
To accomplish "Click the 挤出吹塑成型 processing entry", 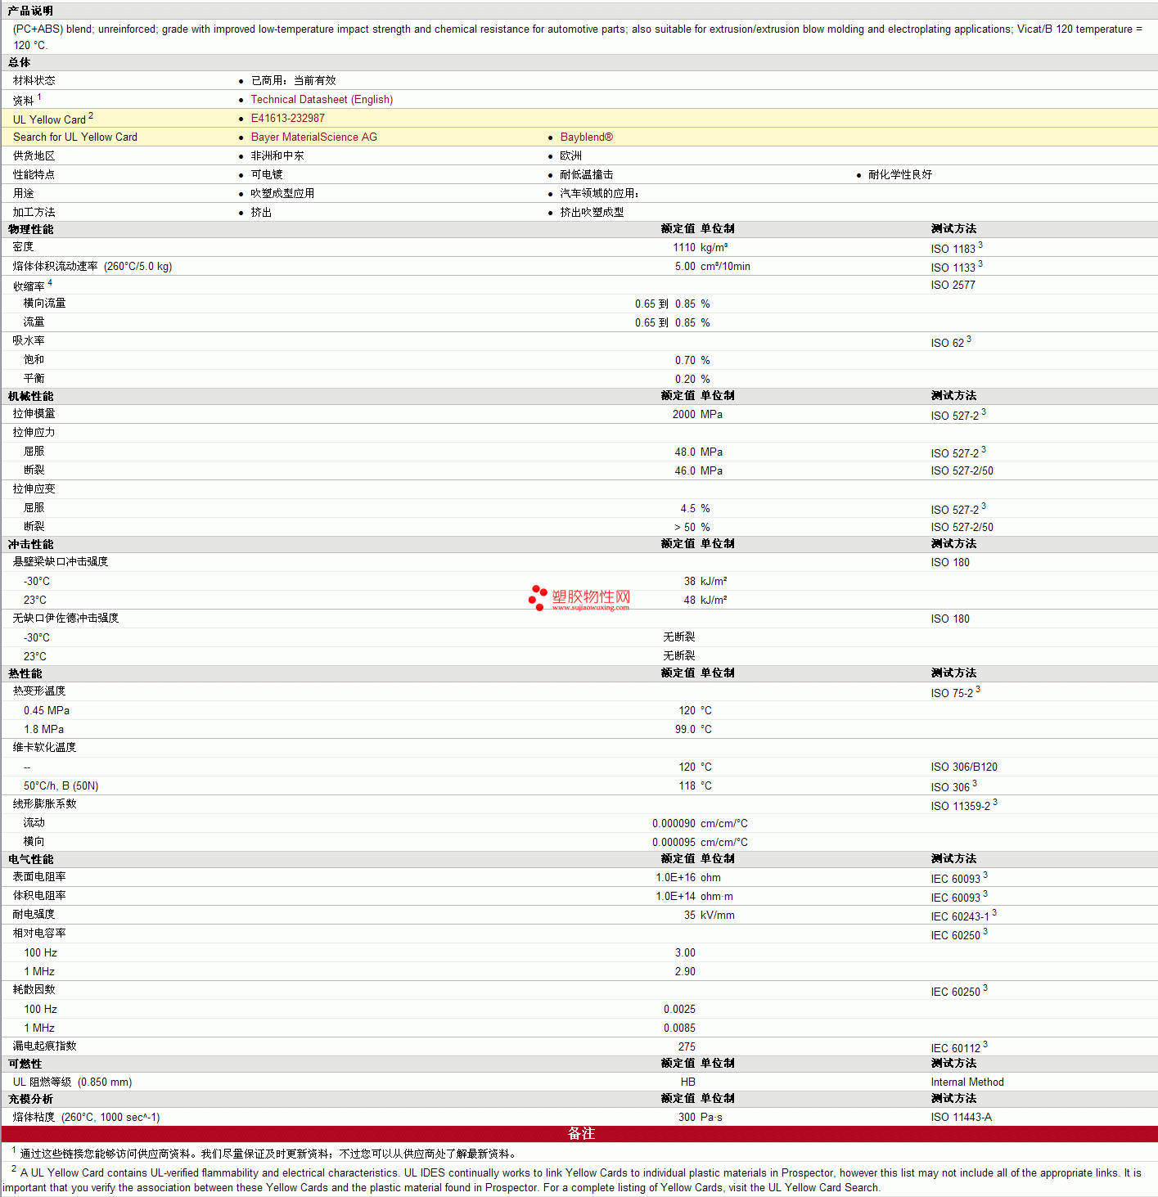I will tap(592, 212).
